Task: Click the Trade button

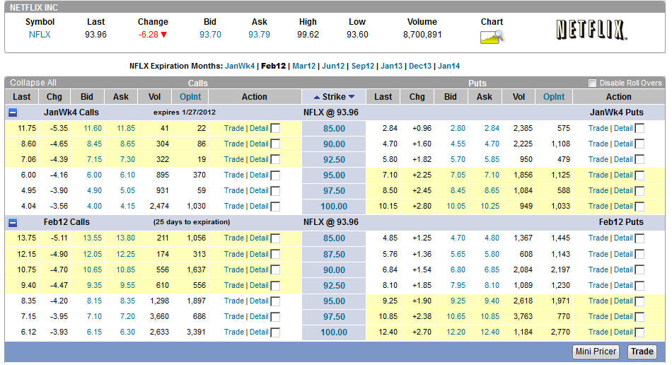Action: [x=642, y=352]
